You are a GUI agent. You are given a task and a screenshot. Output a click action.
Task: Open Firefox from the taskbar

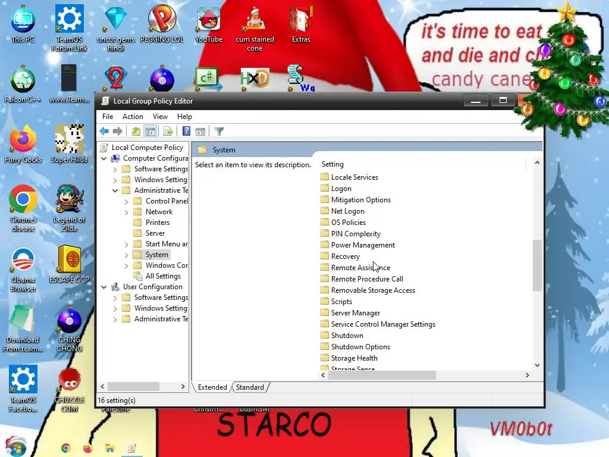88,448
